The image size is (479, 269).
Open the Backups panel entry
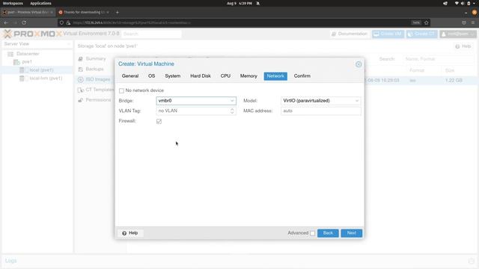[x=94, y=69]
